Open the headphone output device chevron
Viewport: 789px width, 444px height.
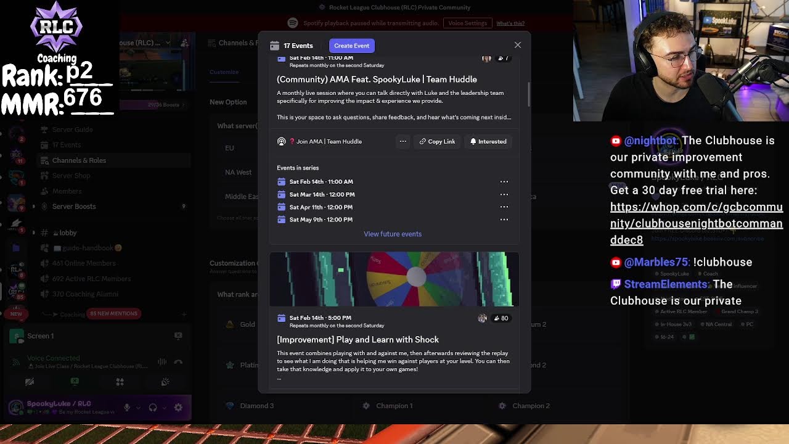(164, 407)
